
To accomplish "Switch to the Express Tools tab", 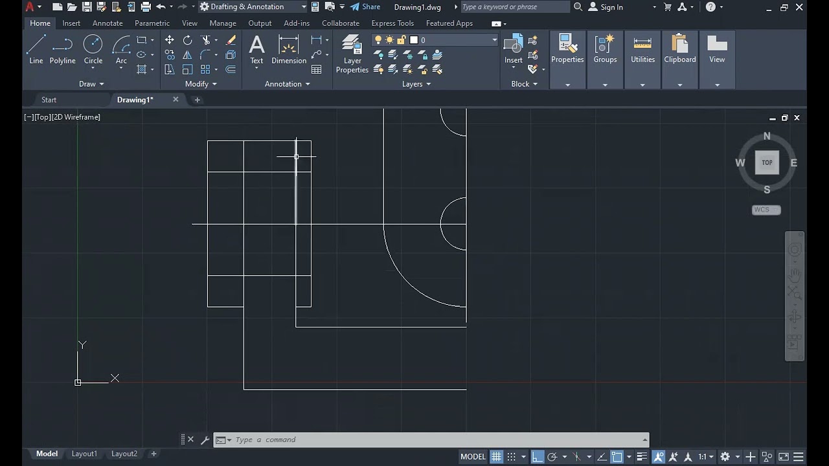I will tap(392, 23).
